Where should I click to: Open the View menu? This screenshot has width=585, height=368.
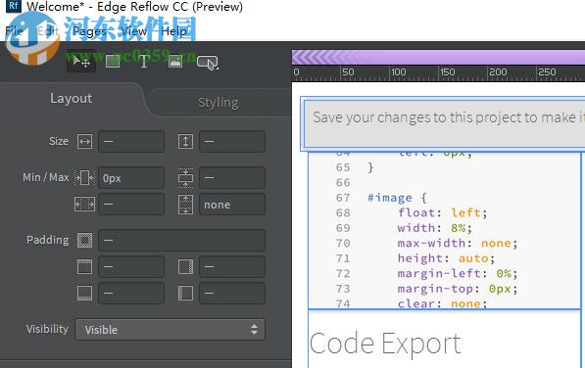click(x=133, y=31)
